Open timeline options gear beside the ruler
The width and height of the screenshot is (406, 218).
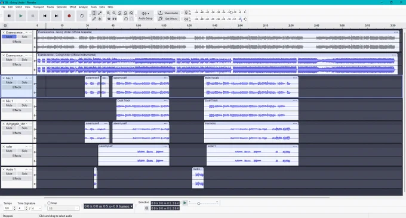(5, 26)
